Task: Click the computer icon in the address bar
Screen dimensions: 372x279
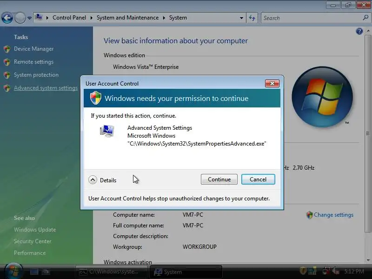Action: [39, 17]
